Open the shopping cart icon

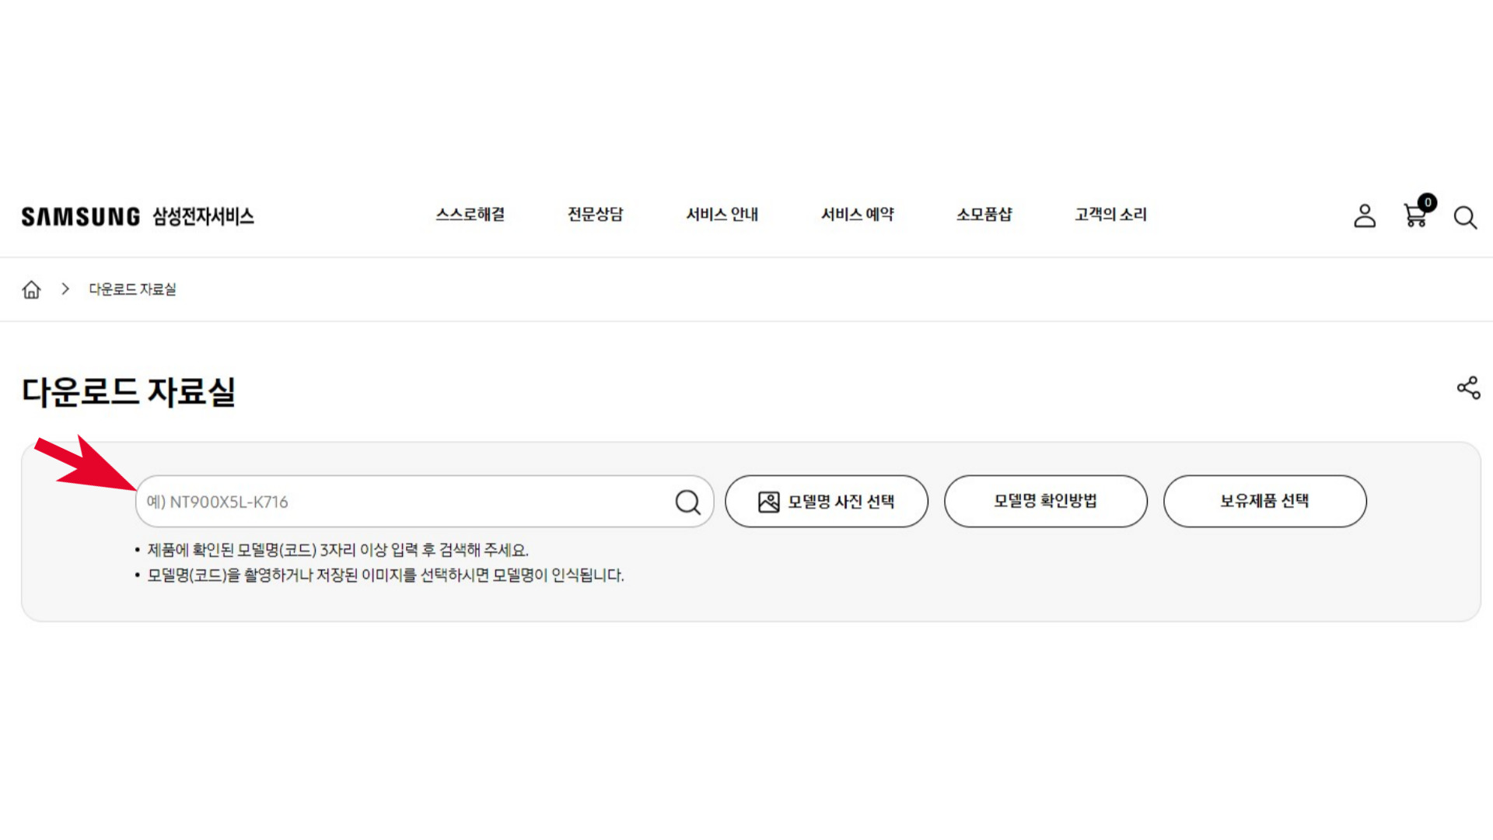pyautogui.click(x=1415, y=218)
